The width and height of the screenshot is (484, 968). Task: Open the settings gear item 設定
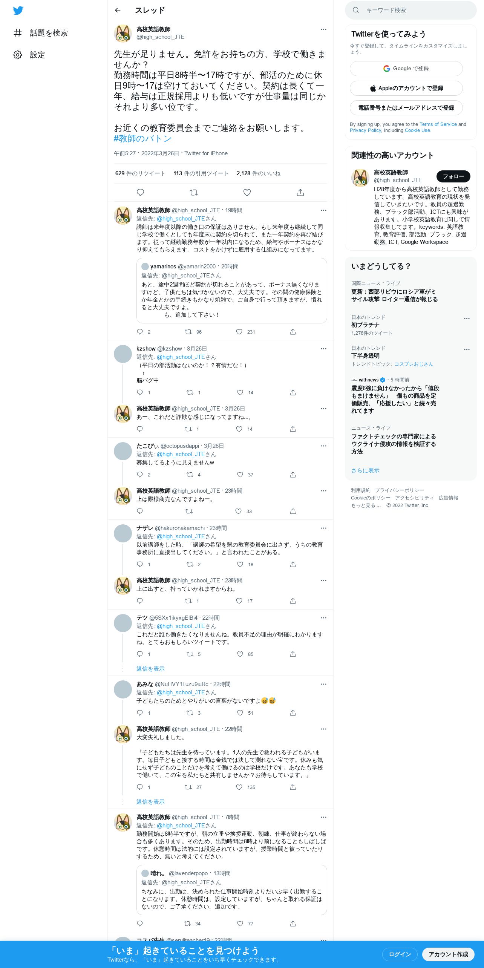coord(29,55)
